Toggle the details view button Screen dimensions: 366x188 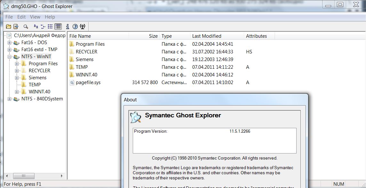coord(58,27)
